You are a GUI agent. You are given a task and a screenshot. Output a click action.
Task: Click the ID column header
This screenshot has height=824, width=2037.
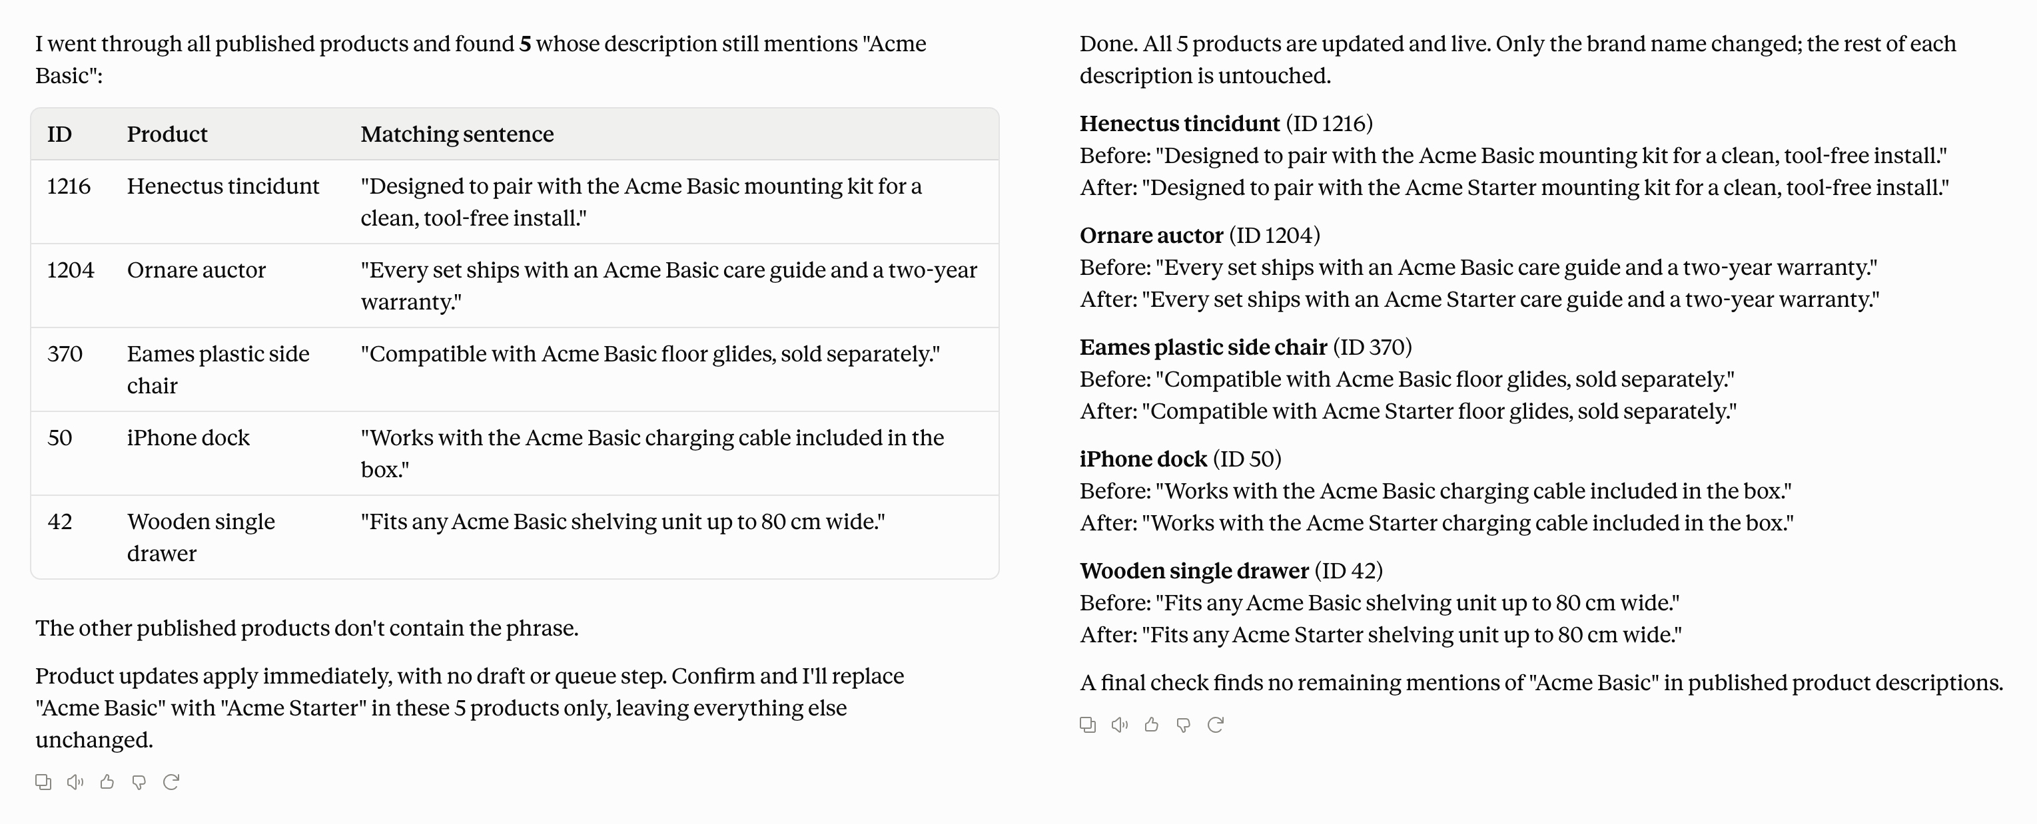pos(59,134)
